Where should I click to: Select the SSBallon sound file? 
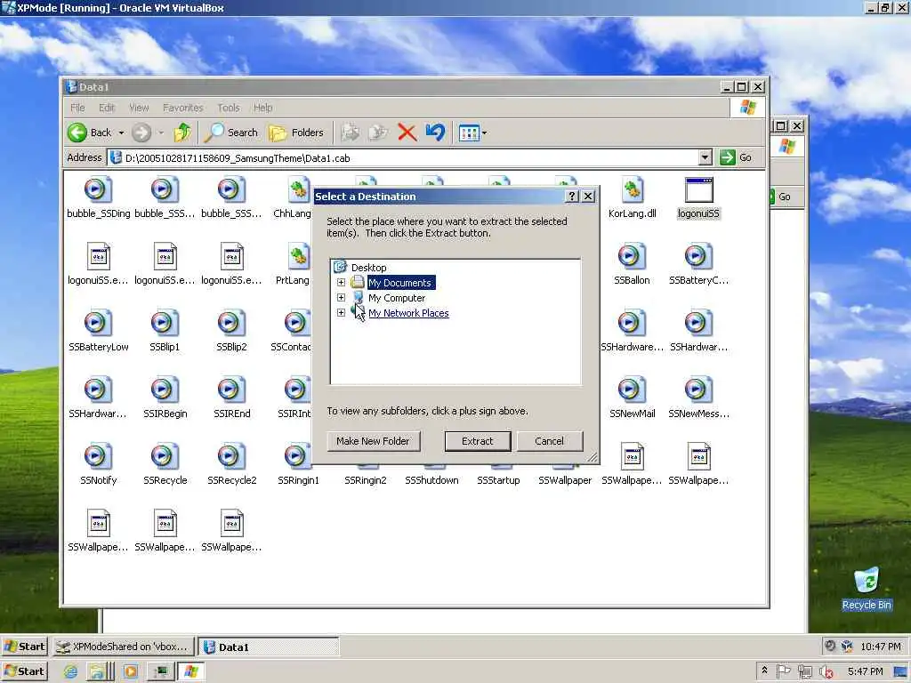click(632, 265)
